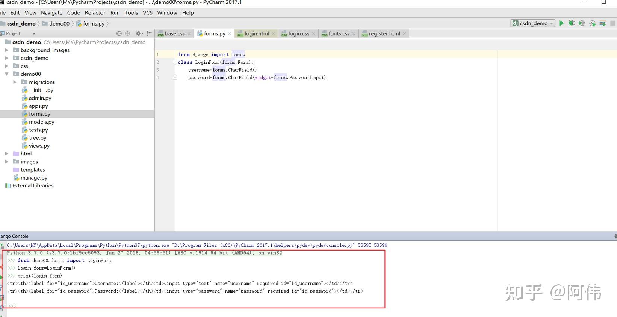Expand the csdn_demo subfolder arrow
617x317 pixels.
(6, 58)
